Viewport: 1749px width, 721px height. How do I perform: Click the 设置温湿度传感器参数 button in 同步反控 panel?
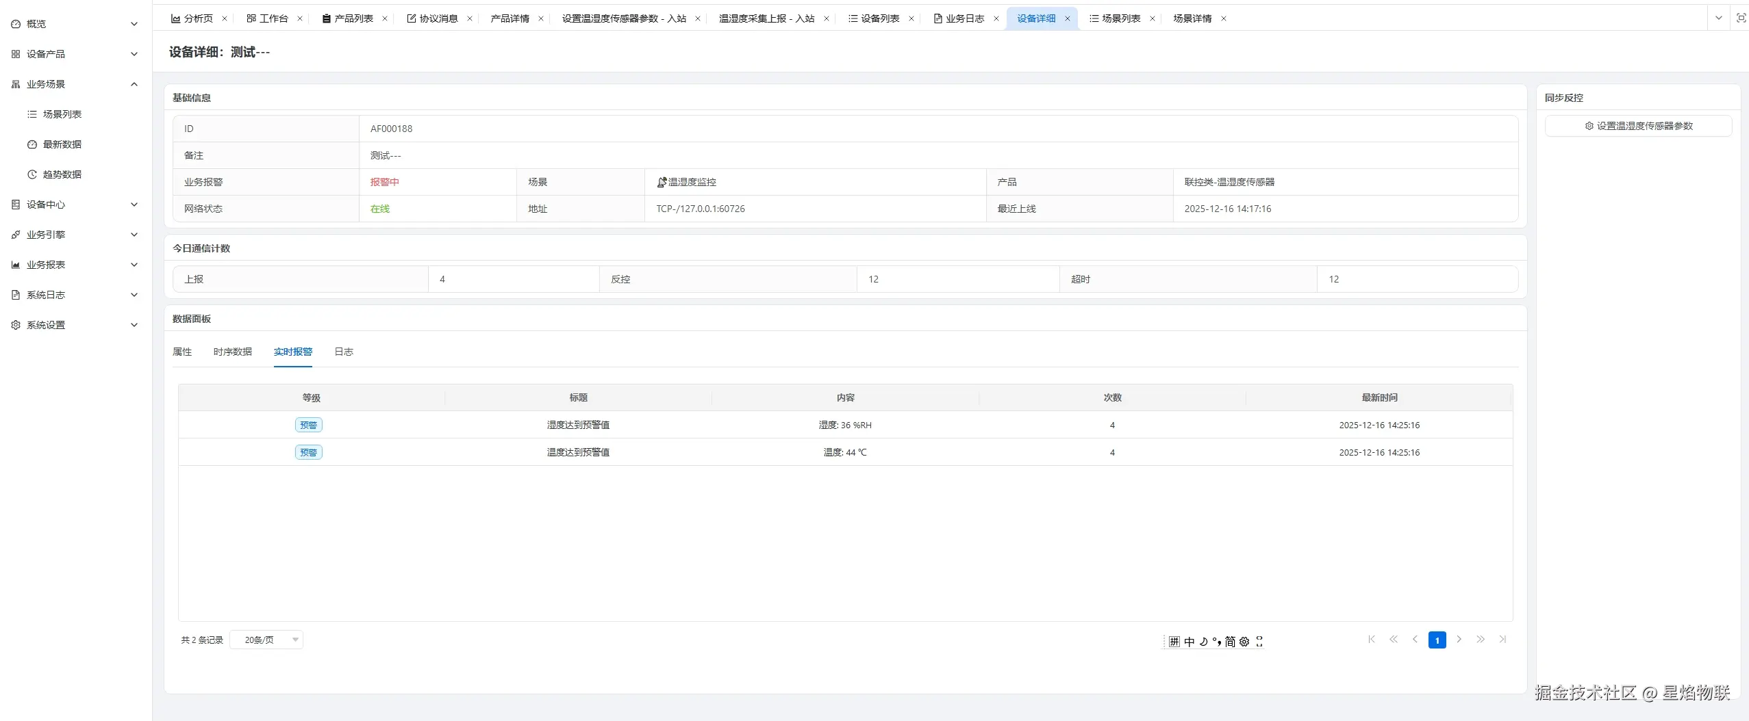click(1638, 125)
